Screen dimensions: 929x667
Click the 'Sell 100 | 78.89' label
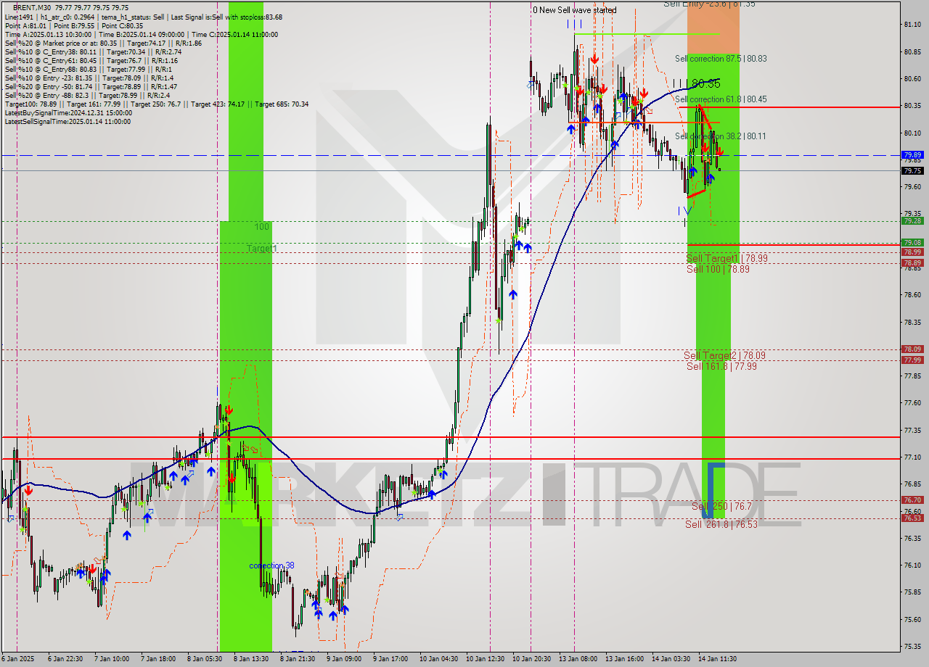tap(718, 269)
